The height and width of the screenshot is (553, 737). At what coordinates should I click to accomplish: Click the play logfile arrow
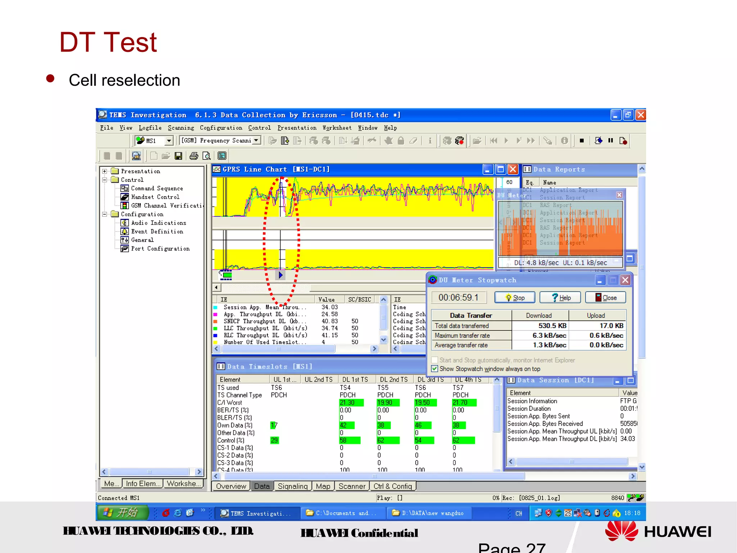coord(506,141)
